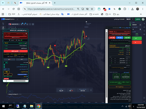Viewport: 146px width, 109px height.
Task: Click the 70% value field in left panel
Action: (x=6, y=72)
